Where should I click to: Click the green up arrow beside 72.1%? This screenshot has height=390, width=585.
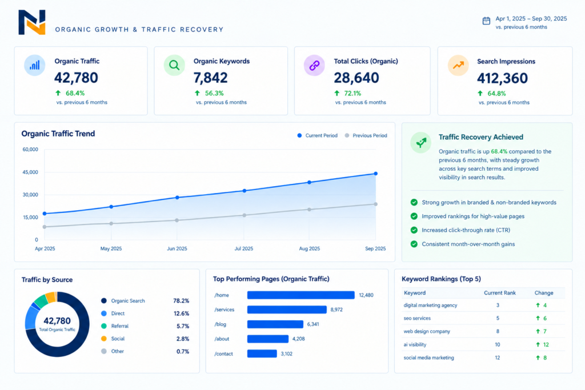point(337,93)
